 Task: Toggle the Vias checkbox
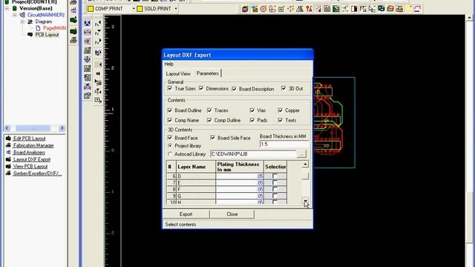(x=252, y=111)
